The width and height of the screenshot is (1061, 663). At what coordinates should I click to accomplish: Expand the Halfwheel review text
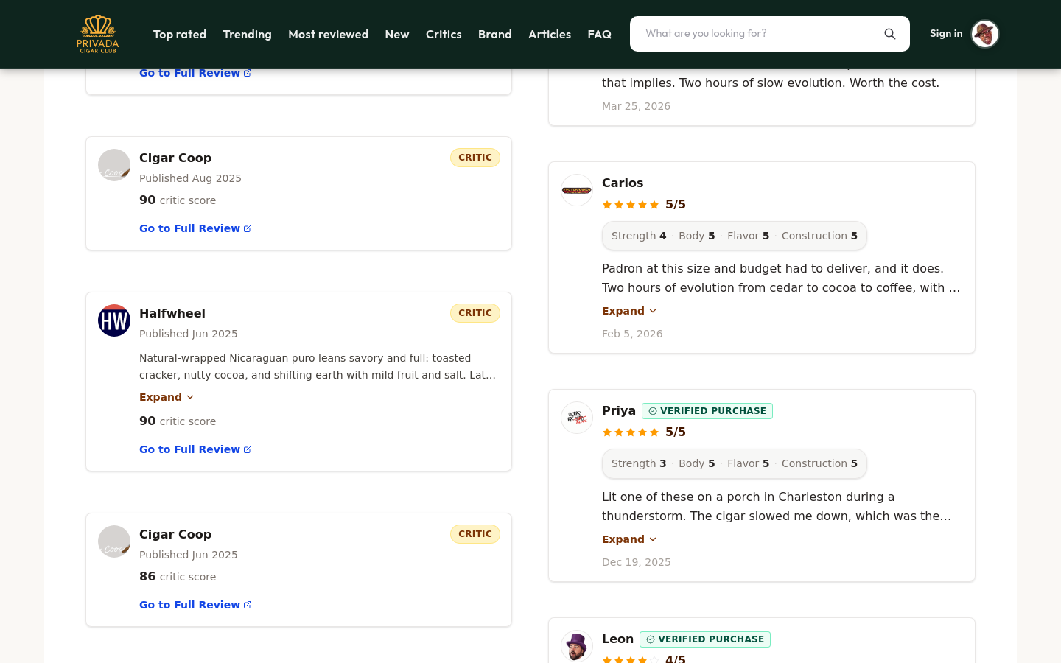167,397
